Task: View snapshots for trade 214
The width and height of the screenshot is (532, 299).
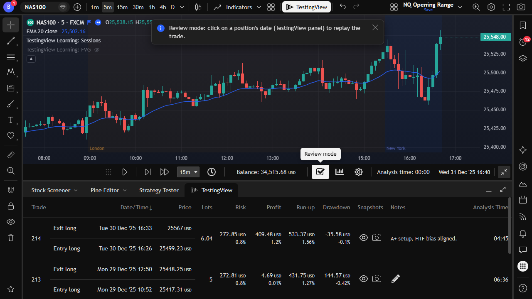Action: coord(364,238)
